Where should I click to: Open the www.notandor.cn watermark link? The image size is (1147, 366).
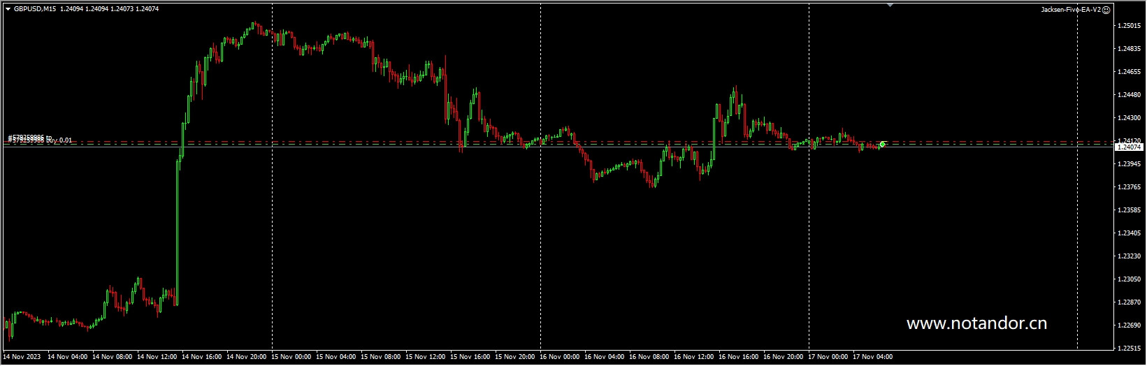(x=976, y=323)
